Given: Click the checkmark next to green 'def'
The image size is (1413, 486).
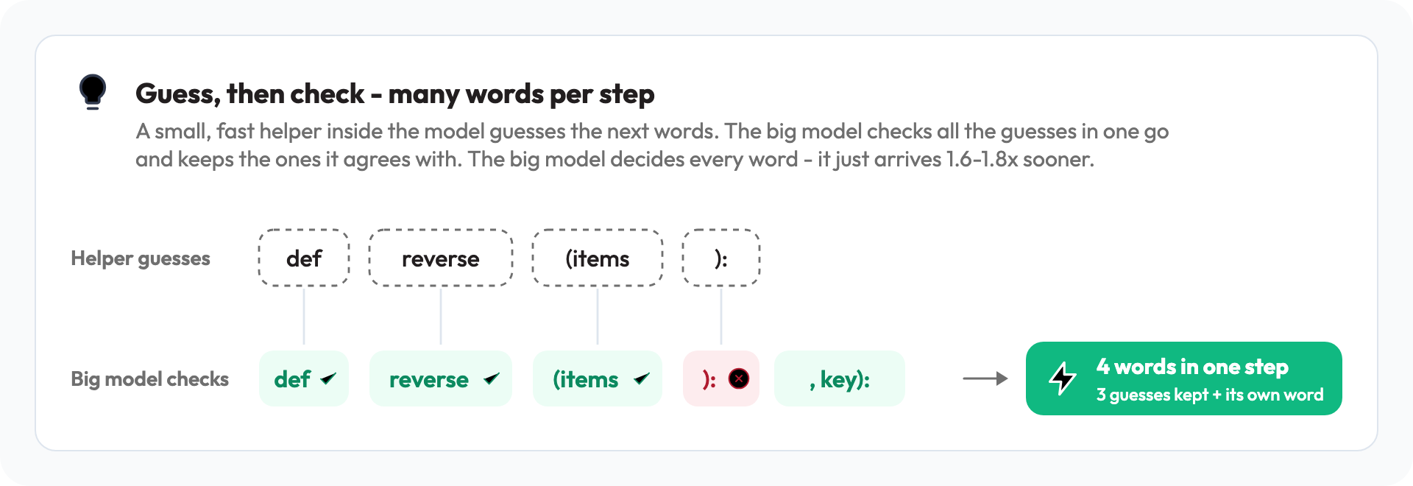Looking at the screenshot, I should tap(328, 378).
